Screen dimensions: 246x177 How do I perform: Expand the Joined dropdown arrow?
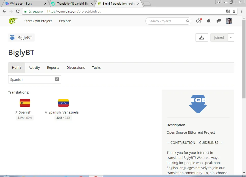[231, 37]
